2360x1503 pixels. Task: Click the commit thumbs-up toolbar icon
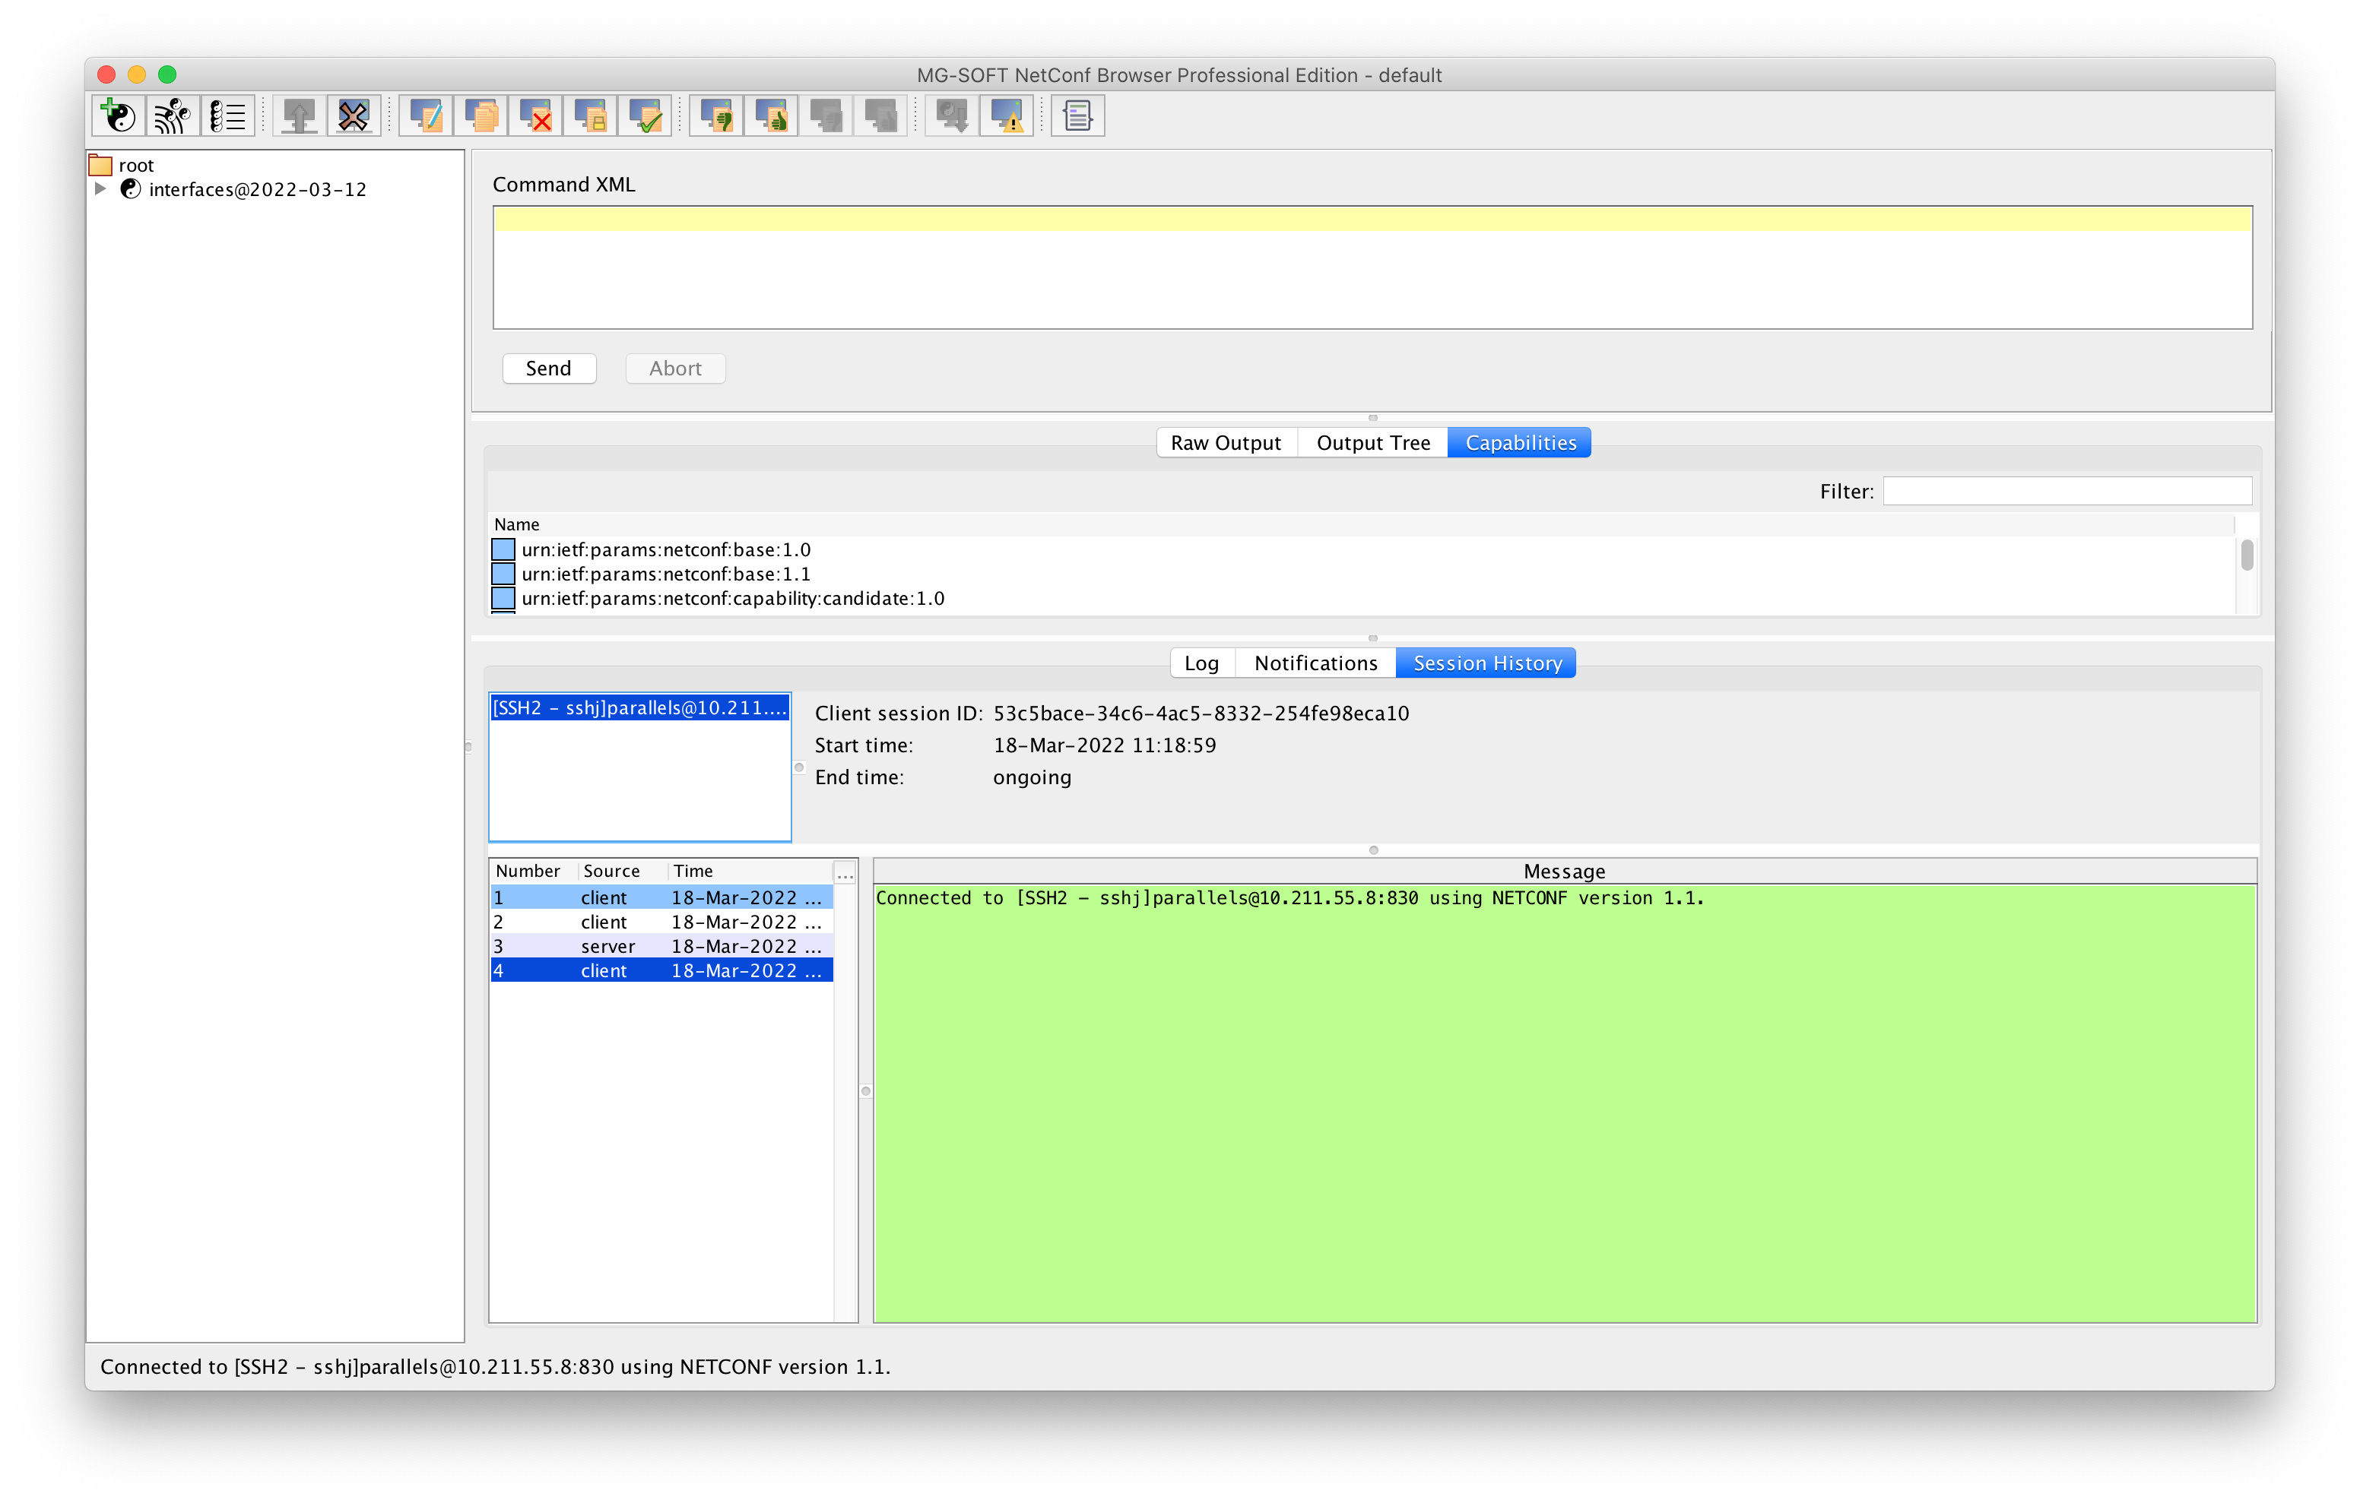pos(771,115)
